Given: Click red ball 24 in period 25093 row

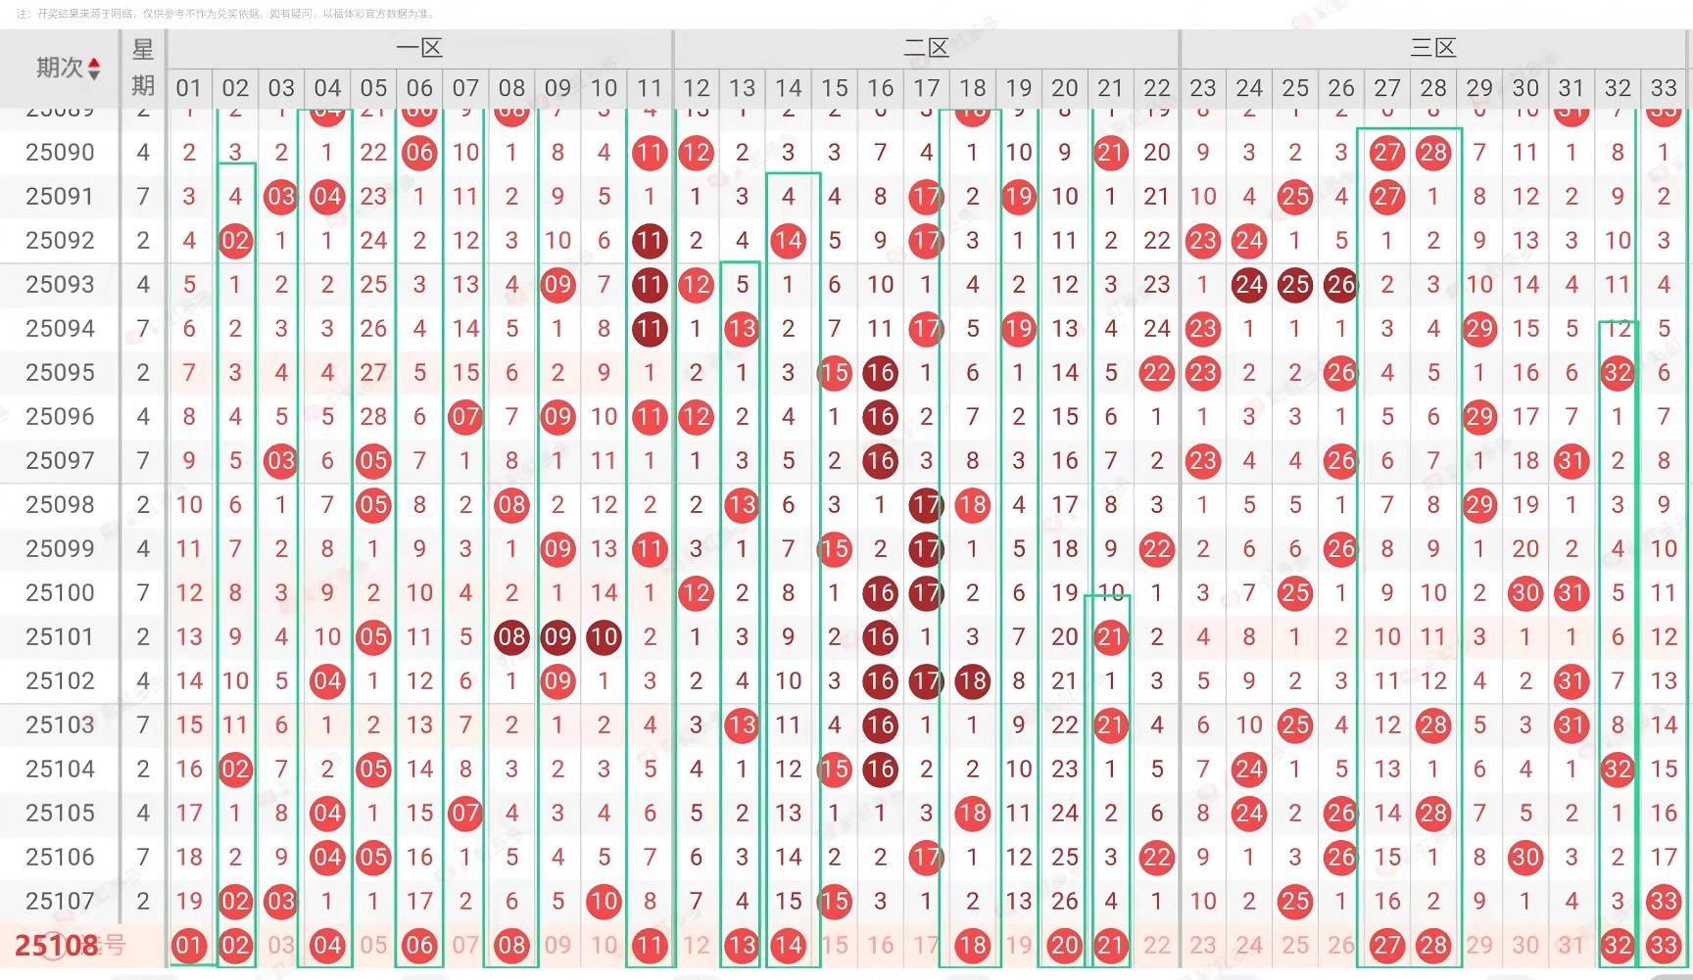Looking at the screenshot, I should (1248, 285).
